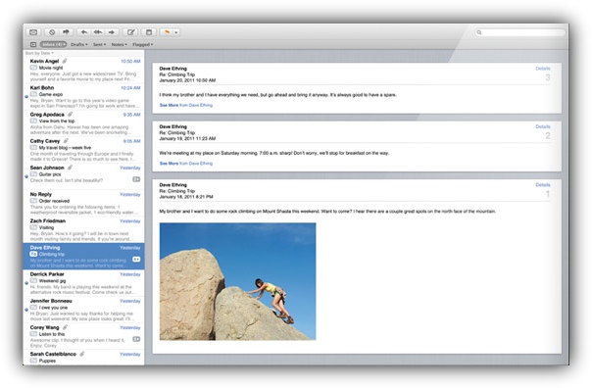Image resolution: width=592 pixels, height=388 pixels.
Task: Open the Drafts favorites dropdown
Action: point(79,44)
